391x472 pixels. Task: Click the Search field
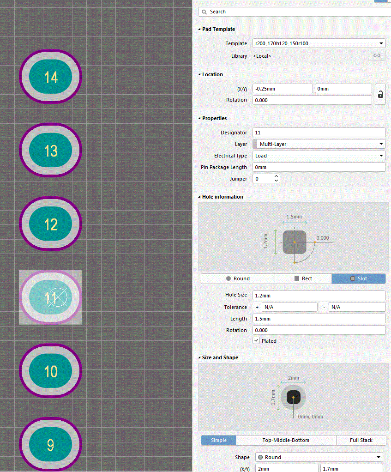pos(295,12)
